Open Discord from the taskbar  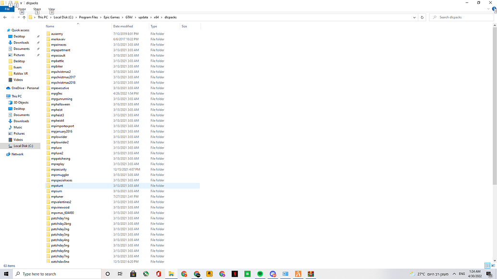(x=272, y=274)
